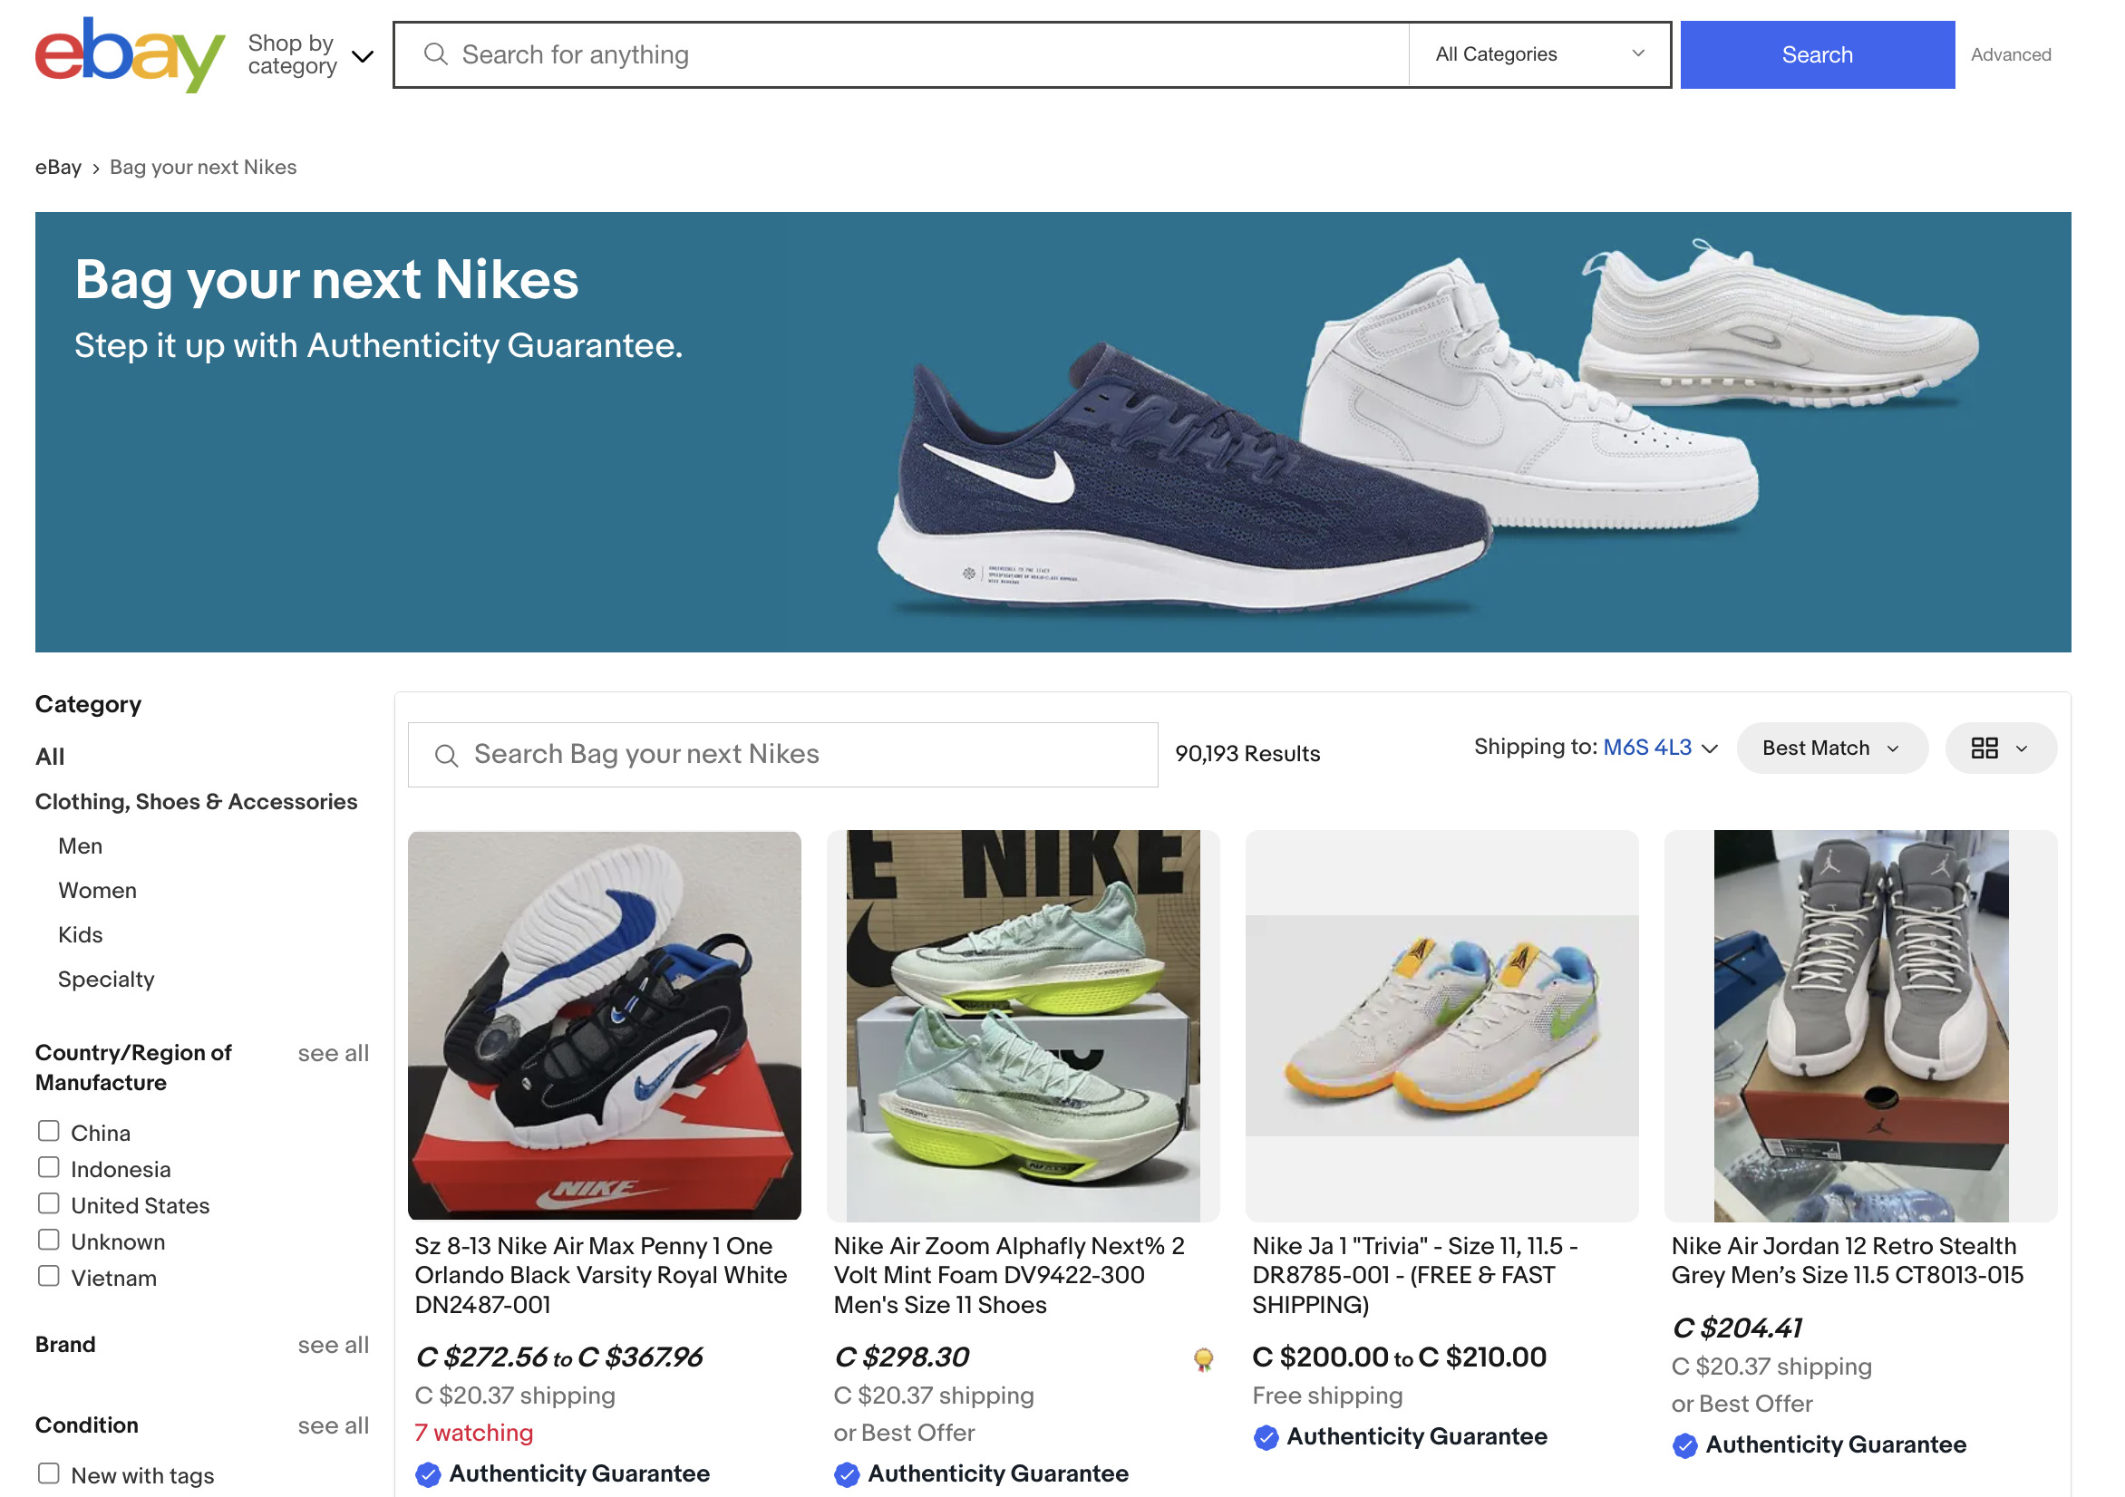Click the magnifier icon in main search bar
The image size is (2125, 1497).
[435, 54]
